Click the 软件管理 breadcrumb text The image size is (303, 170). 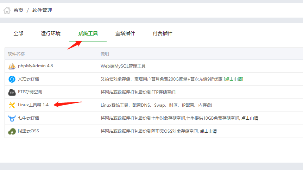pyautogui.click(x=42, y=10)
